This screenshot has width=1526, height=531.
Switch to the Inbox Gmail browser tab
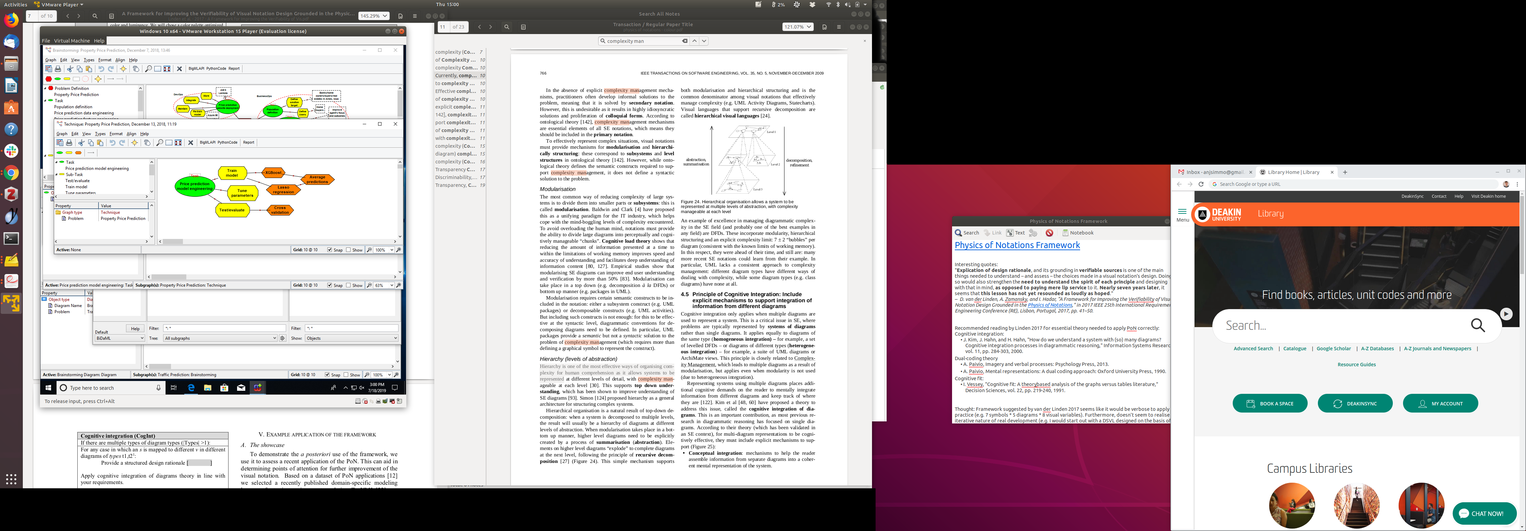(x=1214, y=172)
